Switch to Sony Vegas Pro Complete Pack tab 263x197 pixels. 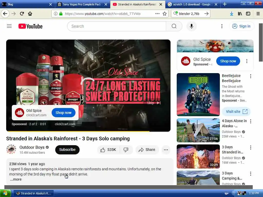coord(82,4)
